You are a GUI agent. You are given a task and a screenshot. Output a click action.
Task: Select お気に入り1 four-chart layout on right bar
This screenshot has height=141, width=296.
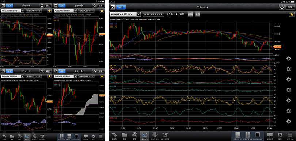coord(238,136)
